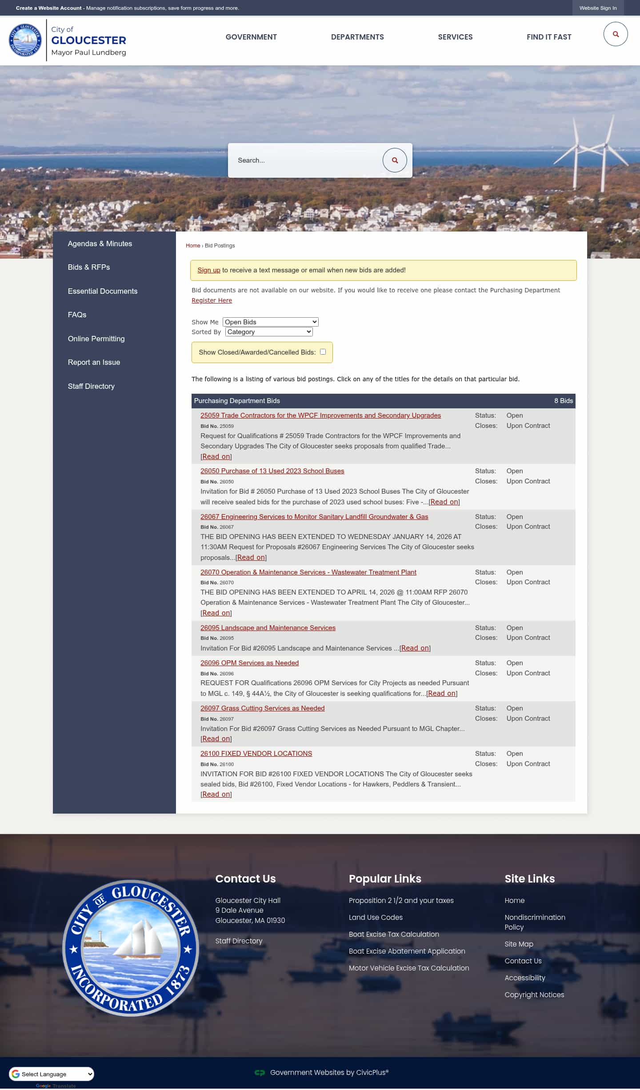The height and width of the screenshot is (1090, 640).
Task: Click the hero search submit magnifier button
Action: click(395, 160)
